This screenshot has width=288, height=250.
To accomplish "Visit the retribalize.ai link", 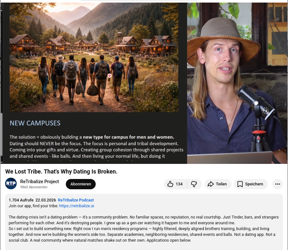I will (77, 206).
